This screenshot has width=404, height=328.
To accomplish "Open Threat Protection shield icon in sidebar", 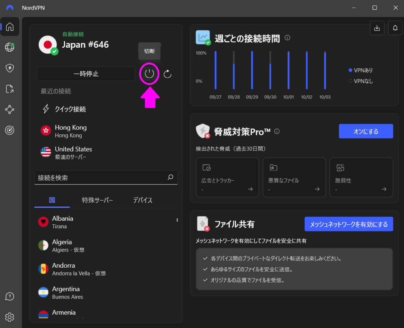I will pos(10,68).
